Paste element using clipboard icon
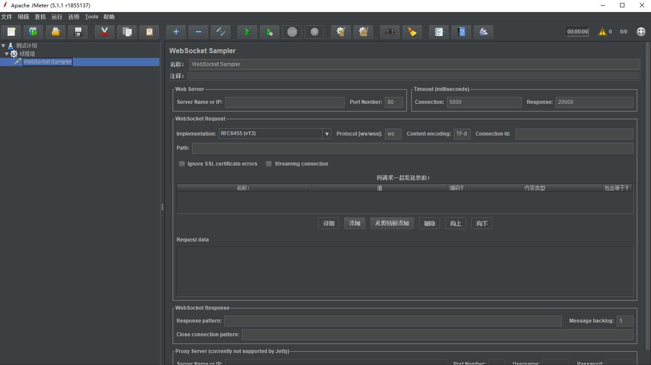This screenshot has height=365, width=651. (x=149, y=32)
